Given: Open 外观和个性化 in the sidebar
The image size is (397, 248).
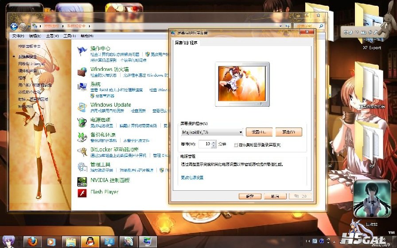Looking at the screenshot, I should click(x=29, y=92).
